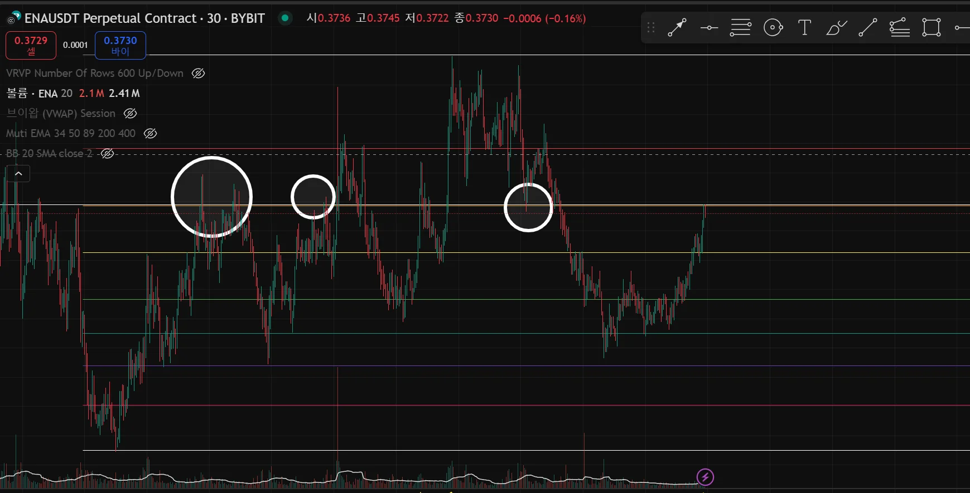
Task: Select the circle drawing tool
Action: [x=773, y=27]
